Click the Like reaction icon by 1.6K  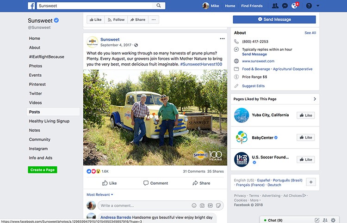[x=89, y=171]
